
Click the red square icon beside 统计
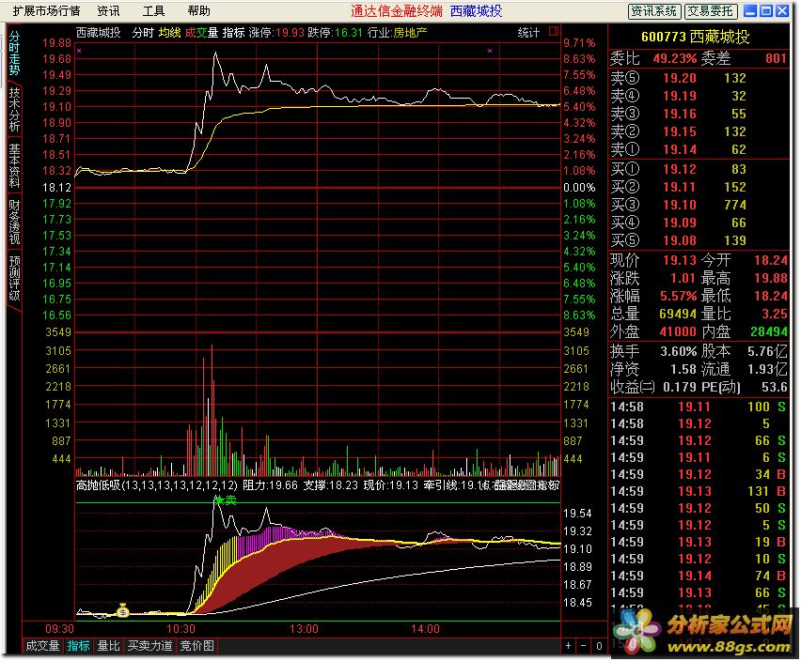[554, 32]
